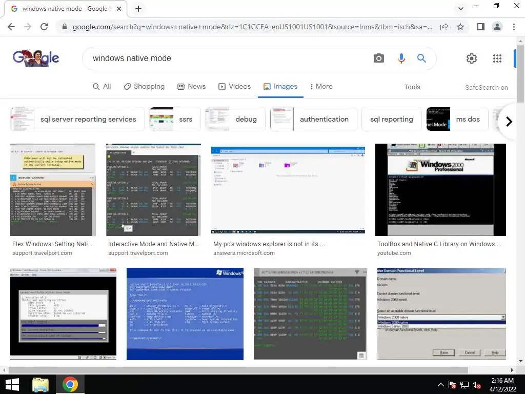Screen dimensions: 525x394
Task: Expand the More search options
Action: point(321,86)
